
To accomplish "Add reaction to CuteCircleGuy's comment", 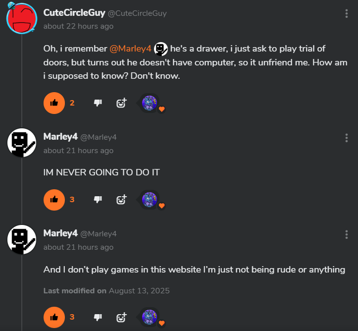I will tap(121, 103).
